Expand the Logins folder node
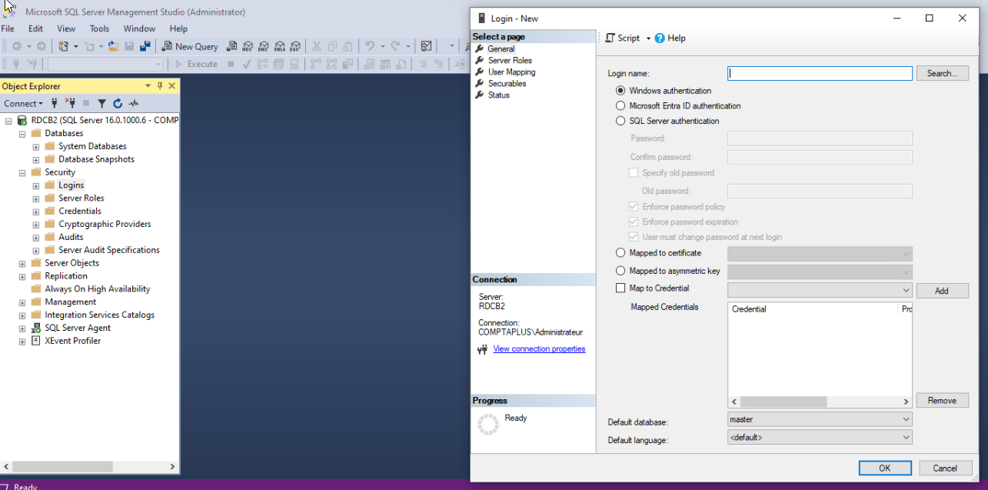This screenshot has height=490, width=988. coord(36,185)
